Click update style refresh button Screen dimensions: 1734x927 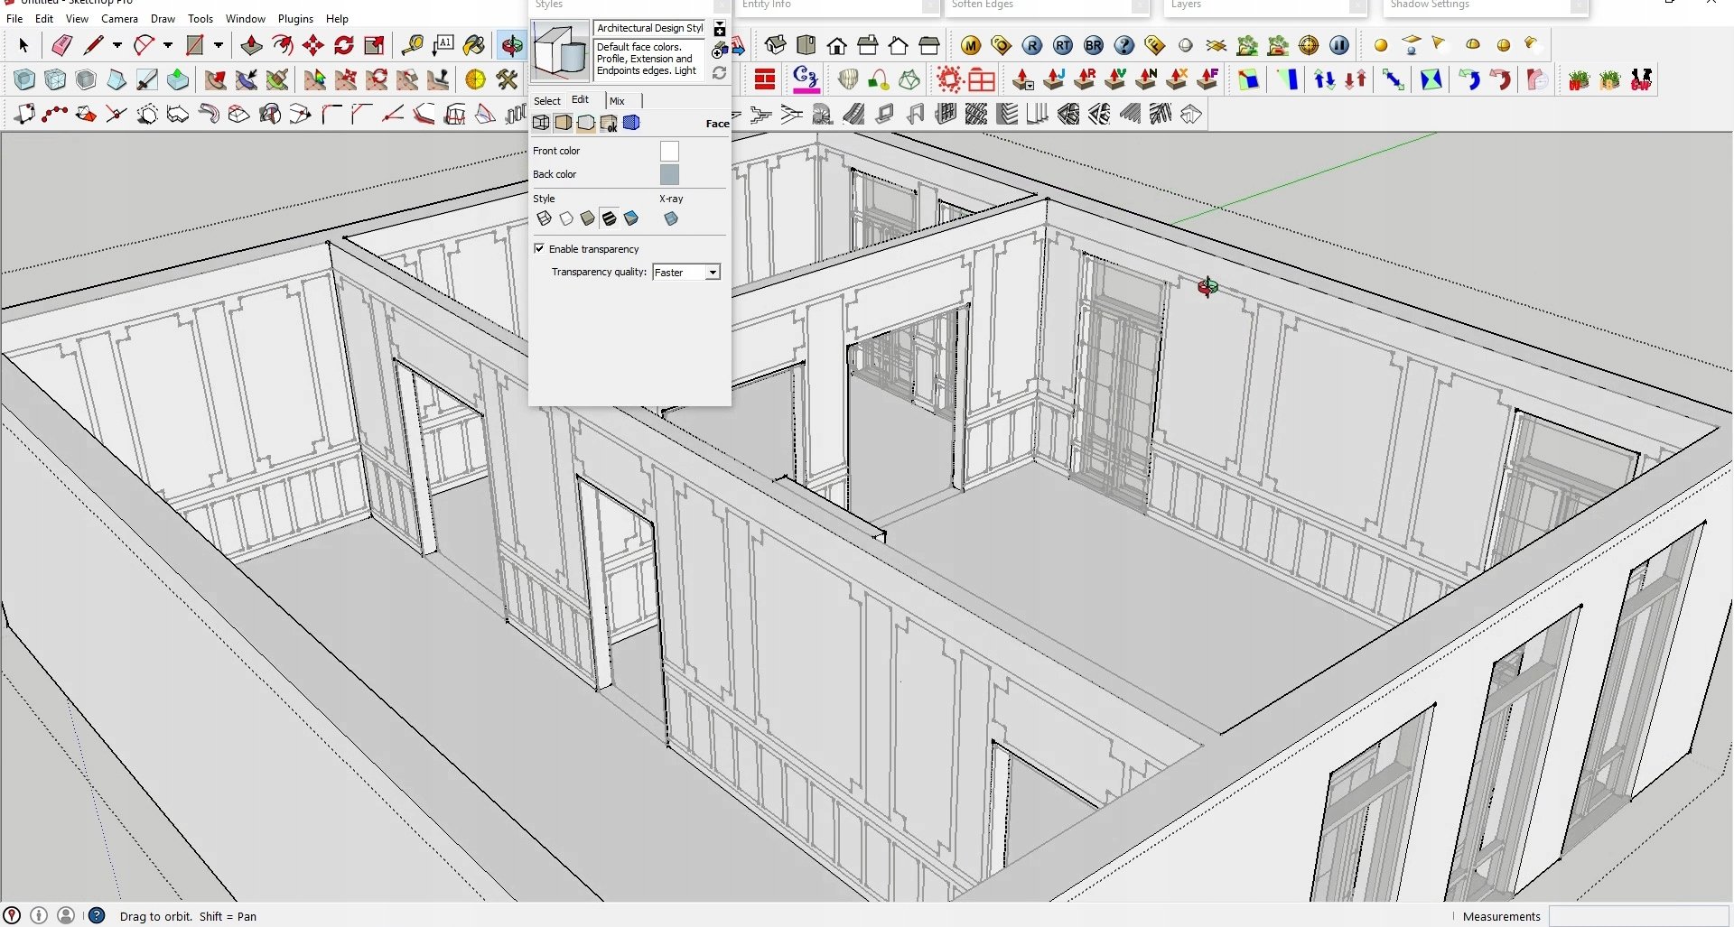pos(719,73)
